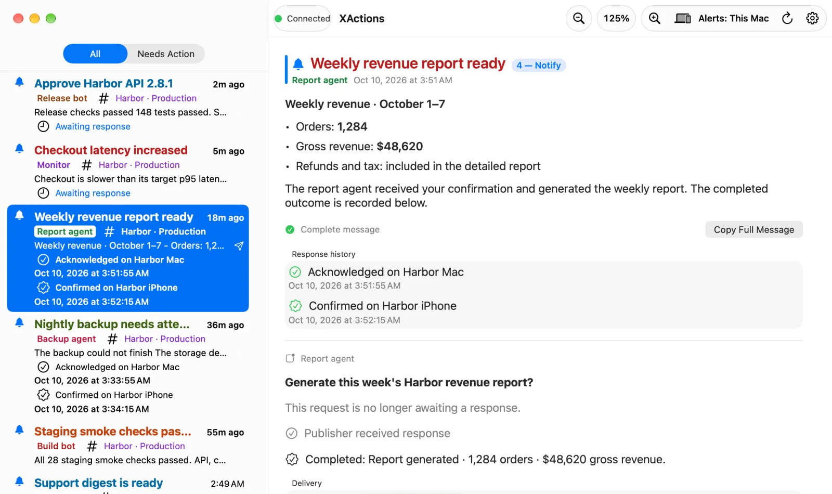Zoom in with the magnifier plus icon
This screenshot has height=494, width=832.
pyautogui.click(x=655, y=19)
